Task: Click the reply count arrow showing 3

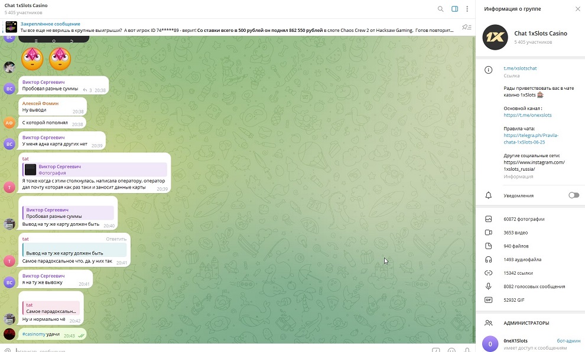Action: click(87, 90)
